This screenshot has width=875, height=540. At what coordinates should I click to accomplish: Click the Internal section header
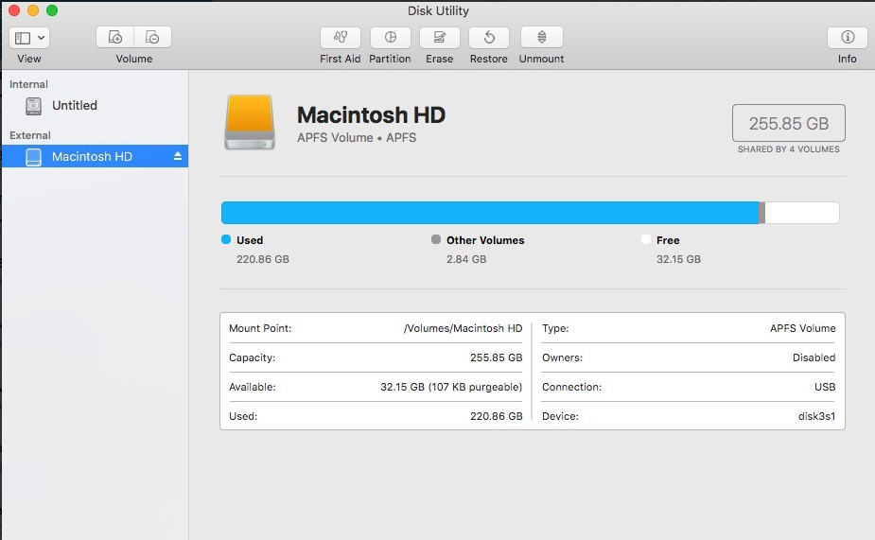point(28,84)
